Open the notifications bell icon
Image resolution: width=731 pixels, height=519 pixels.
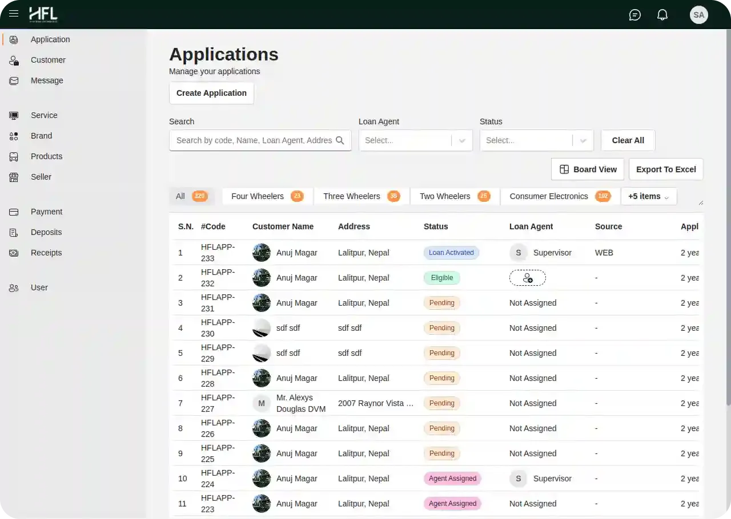[x=662, y=15]
